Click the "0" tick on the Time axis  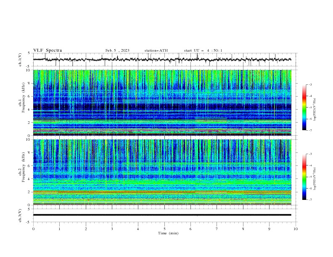[33, 229]
